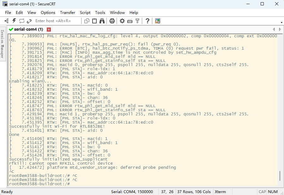Close the serial-com4 (1) tab
This screenshot has height=195, width=284.
(49, 29)
